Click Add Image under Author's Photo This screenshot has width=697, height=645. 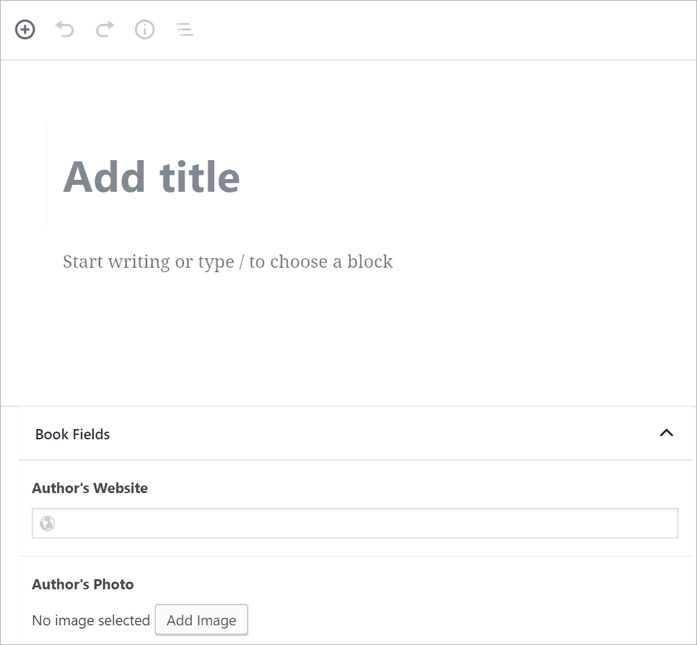click(201, 620)
